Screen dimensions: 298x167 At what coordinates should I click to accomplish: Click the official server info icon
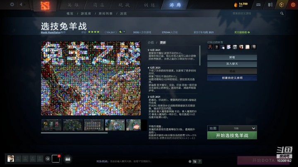[x=249, y=33]
